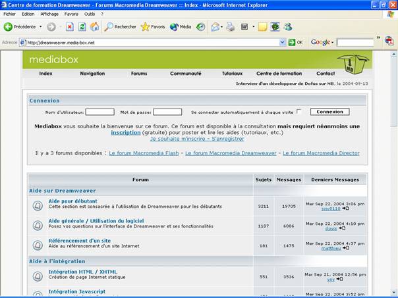This screenshot has height=298, width=398.
Task: Open the Tutoriaux site menu item
Action: pyautogui.click(x=232, y=74)
